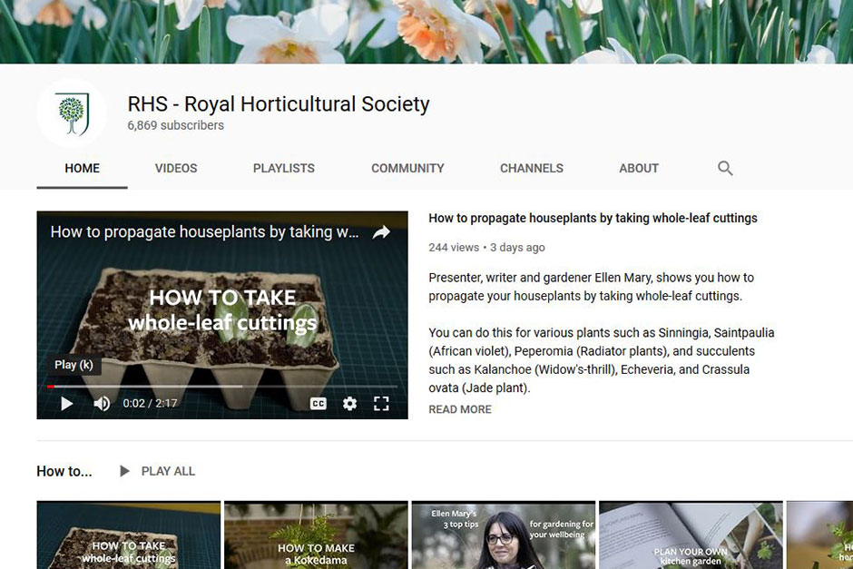Screen dimensions: 853x569
Task: Click the daffodil channel banner image
Action: [426, 32]
